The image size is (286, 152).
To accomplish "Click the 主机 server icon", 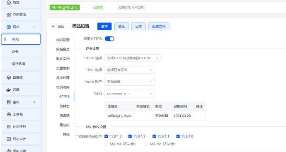I will [x=9, y=102].
